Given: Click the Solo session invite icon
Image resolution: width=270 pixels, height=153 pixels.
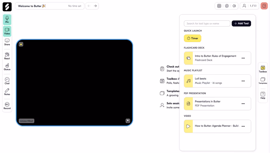Looking at the screenshot, I should pos(162,105).
